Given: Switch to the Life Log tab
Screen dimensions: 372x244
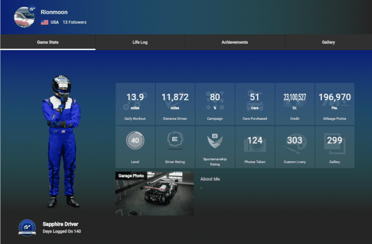Looking at the screenshot, I should [140, 42].
